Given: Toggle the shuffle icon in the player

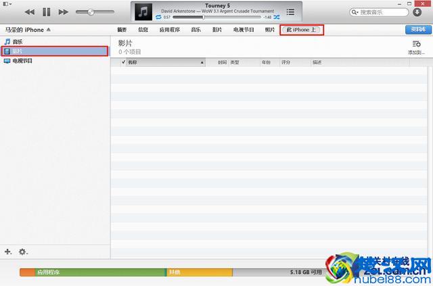Looking at the screenshot, I should point(277,17).
